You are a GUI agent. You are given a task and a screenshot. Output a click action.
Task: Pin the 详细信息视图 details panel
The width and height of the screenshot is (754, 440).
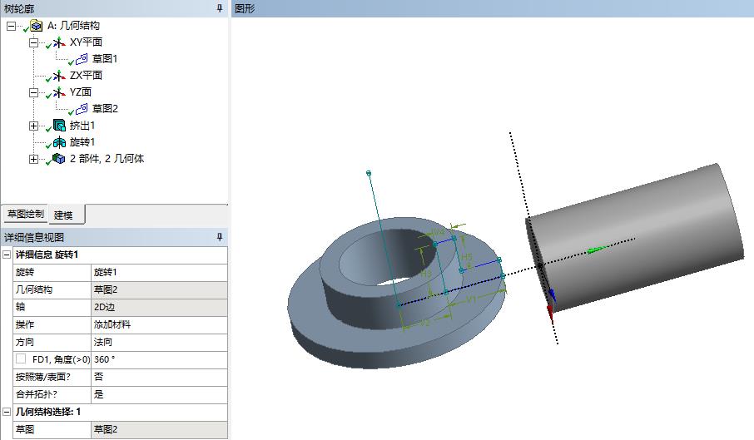(220, 238)
